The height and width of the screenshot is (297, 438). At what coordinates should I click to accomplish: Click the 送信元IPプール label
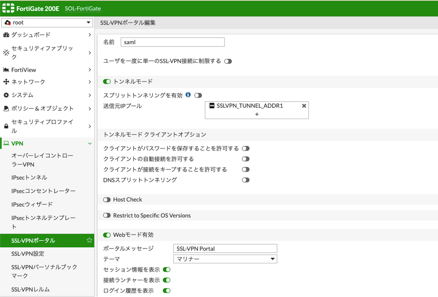(x=122, y=106)
